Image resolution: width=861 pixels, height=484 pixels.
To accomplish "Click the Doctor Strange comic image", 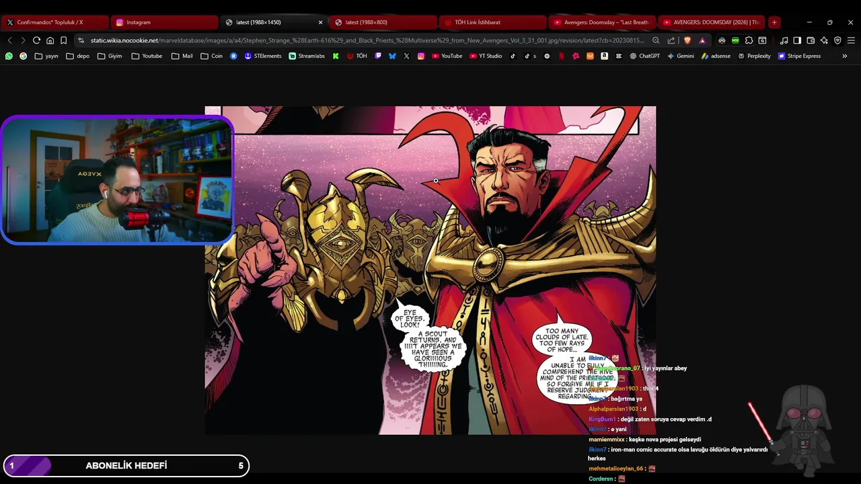I will [x=430, y=270].
